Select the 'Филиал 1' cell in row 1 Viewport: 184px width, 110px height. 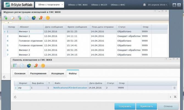[31, 32]
